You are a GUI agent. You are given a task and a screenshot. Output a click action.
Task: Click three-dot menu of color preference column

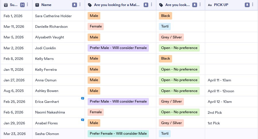tap(200, 5)
